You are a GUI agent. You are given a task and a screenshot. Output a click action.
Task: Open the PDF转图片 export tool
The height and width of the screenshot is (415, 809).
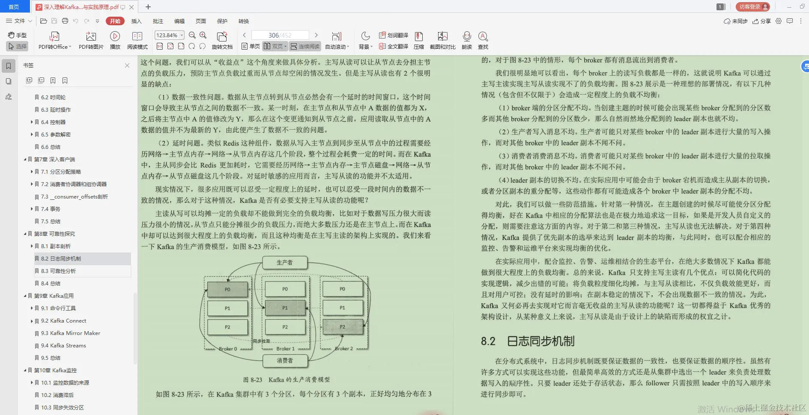[90, 40]
